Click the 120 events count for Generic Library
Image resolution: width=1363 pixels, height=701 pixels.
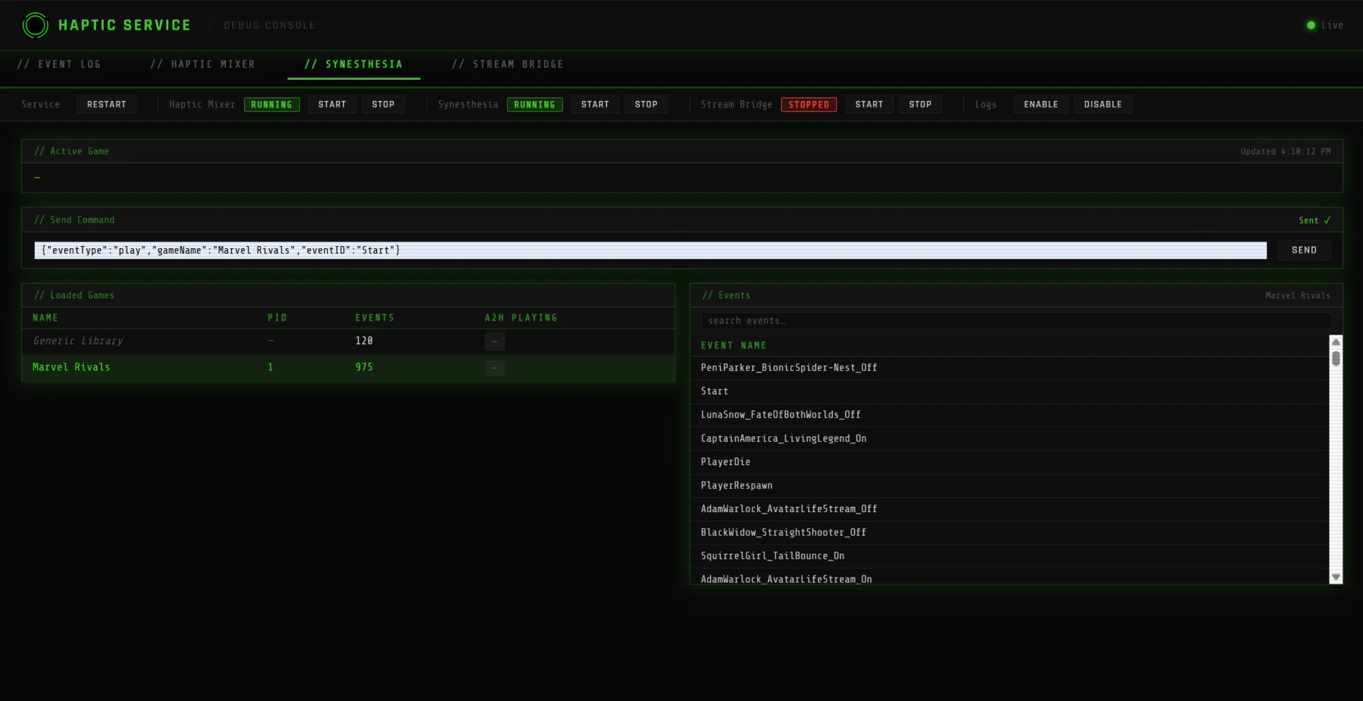coord(364,341)
